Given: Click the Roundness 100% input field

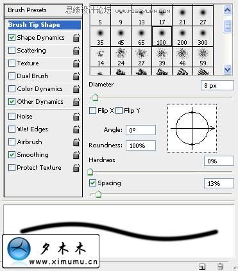Looking at the screenshot, I should pos(140,145).
